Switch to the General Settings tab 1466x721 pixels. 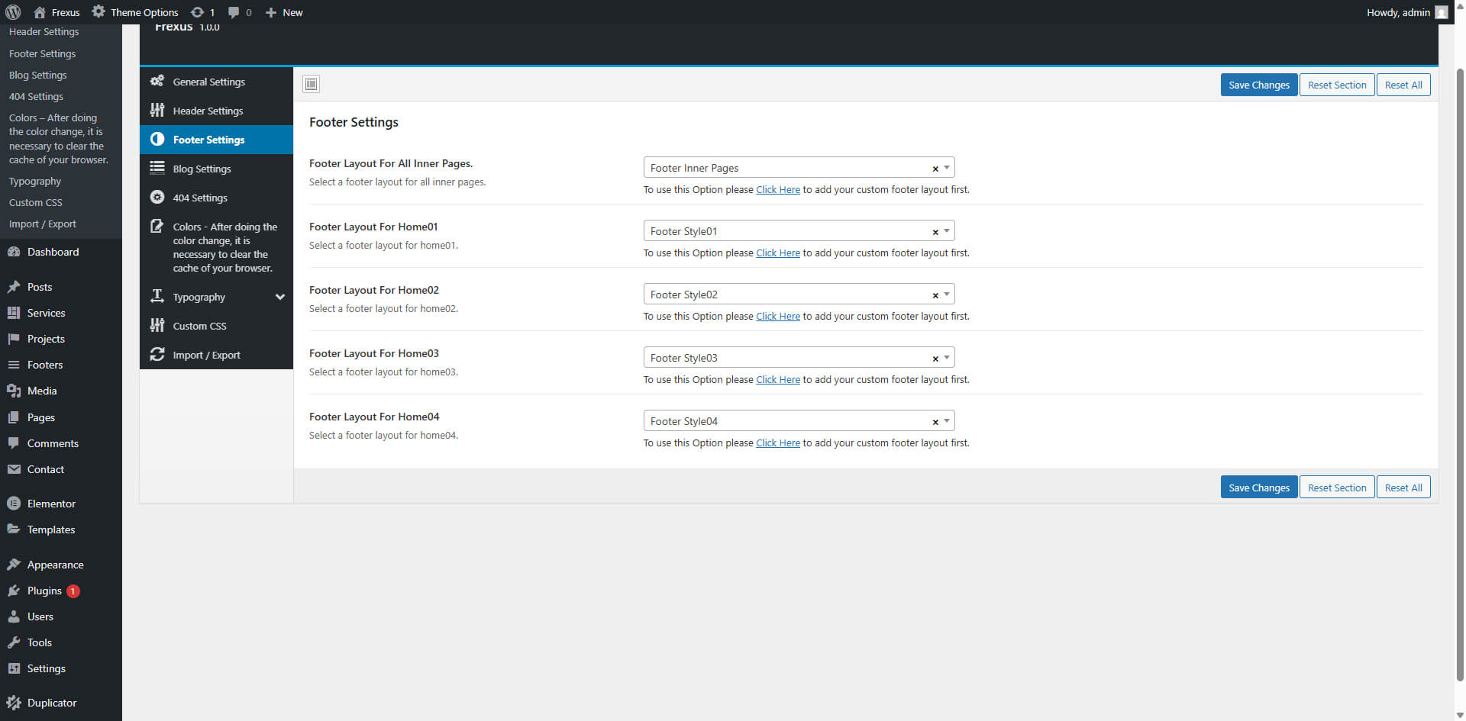tap(208, 82)
